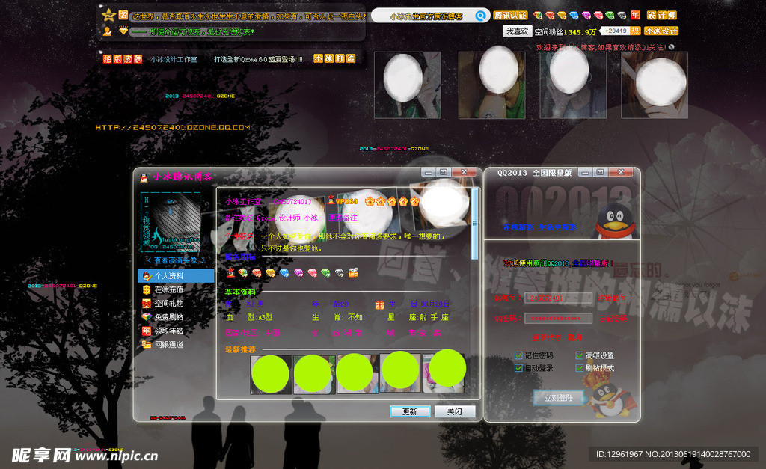Toggle the 刷钻模式 checkbox

tap(580, 368)
